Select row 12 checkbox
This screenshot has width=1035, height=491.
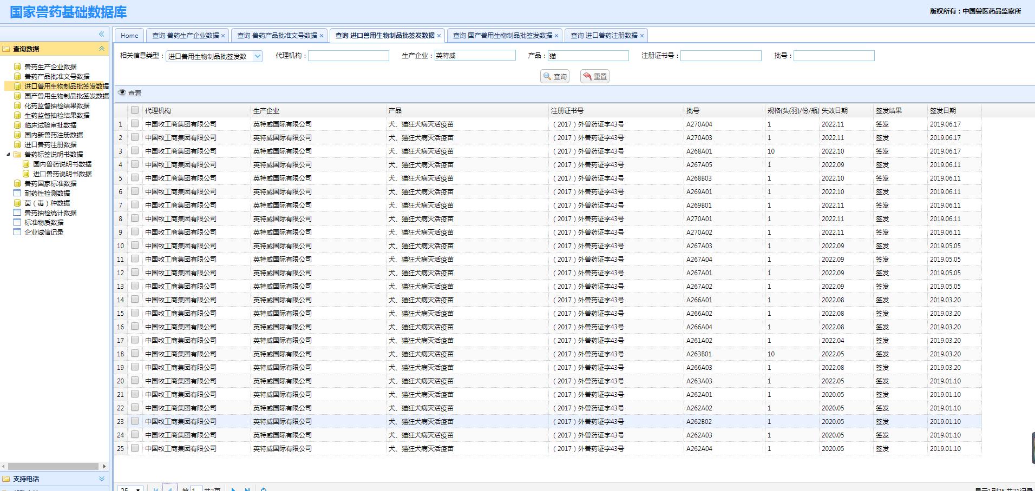pyautogui.click(x=135, y=273)
